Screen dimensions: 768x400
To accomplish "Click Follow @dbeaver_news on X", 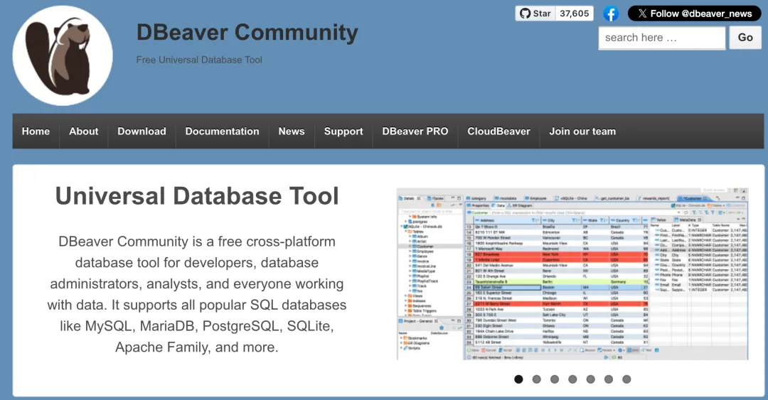I will [694, 13].
